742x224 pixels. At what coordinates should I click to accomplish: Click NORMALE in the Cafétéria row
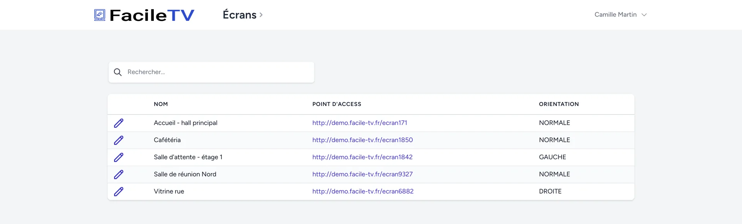(555, 140)
